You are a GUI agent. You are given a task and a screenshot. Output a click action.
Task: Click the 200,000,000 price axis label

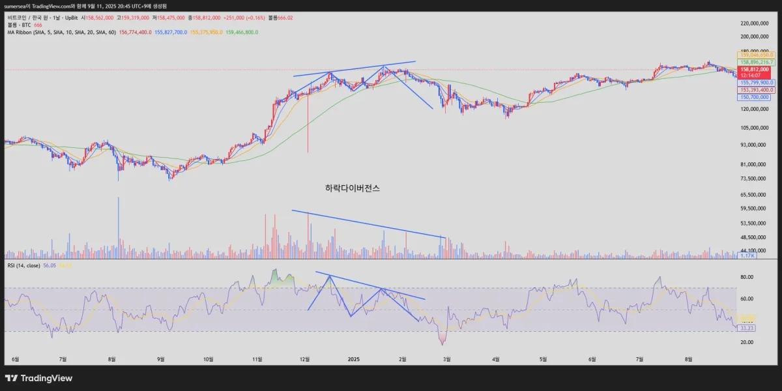coord(755,36)
